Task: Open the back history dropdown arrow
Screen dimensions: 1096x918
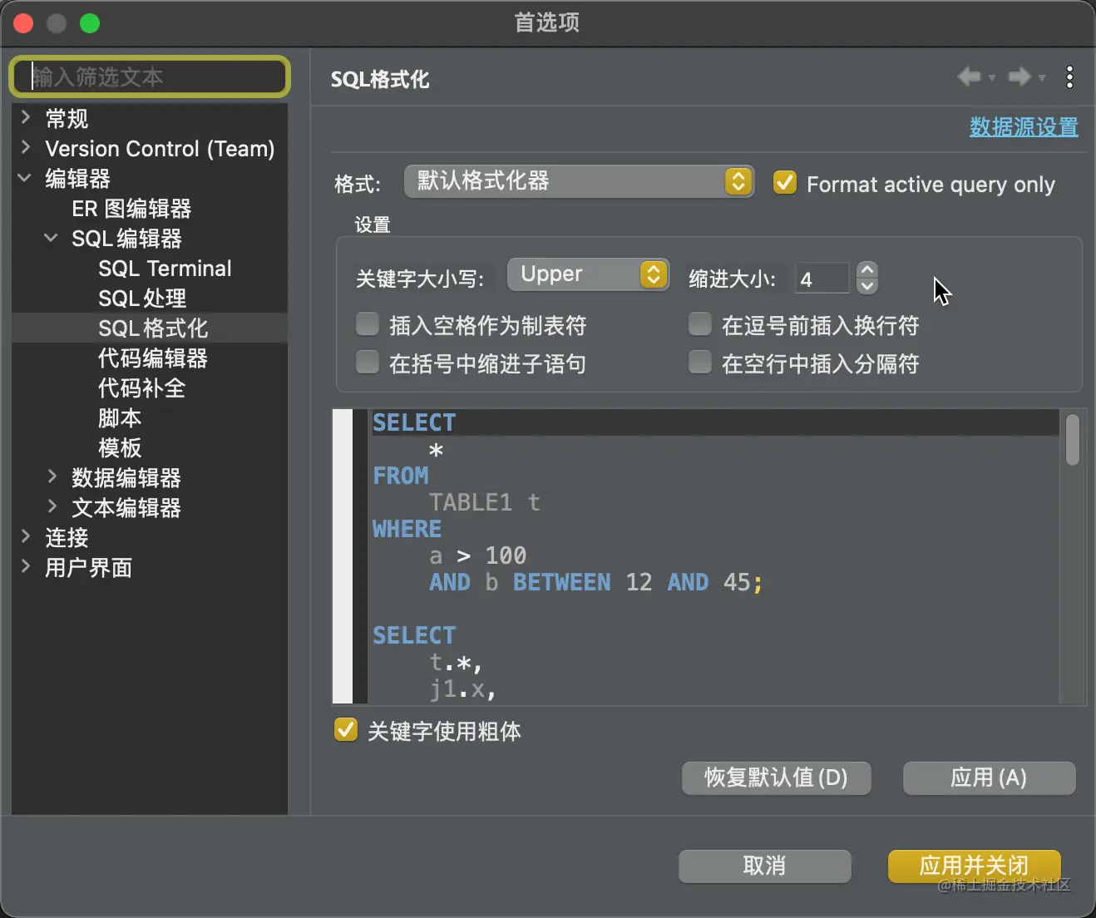Action: tap(991, 78)
